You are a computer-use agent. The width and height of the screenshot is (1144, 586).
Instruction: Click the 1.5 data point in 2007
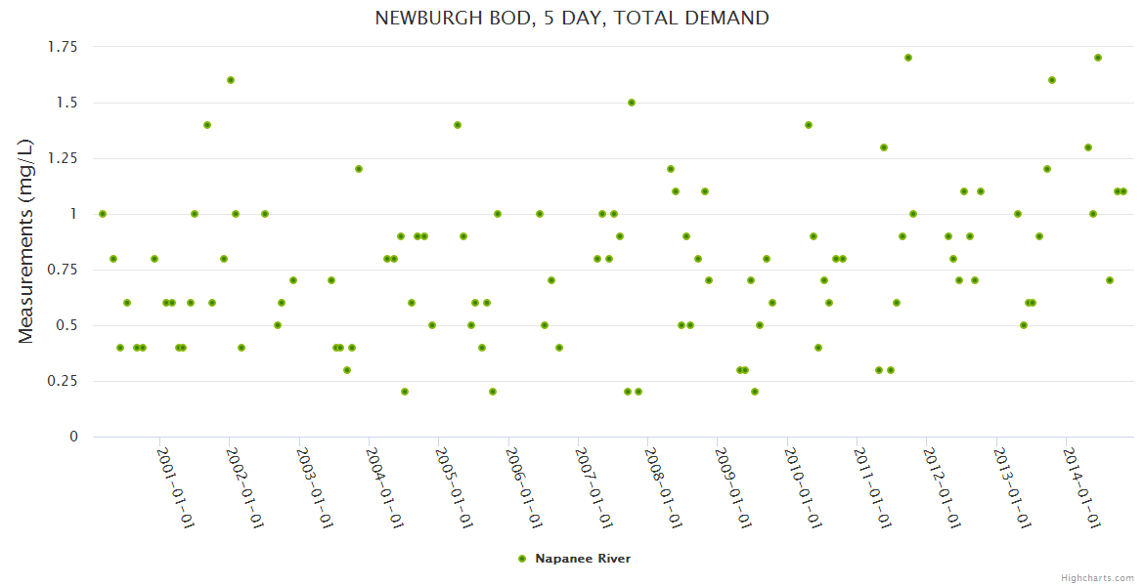click(x=632, y=103)
